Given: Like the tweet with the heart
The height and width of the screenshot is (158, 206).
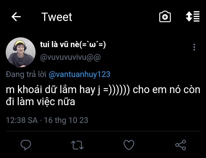Looking at the screenshot, I should (x=129, y=145).
